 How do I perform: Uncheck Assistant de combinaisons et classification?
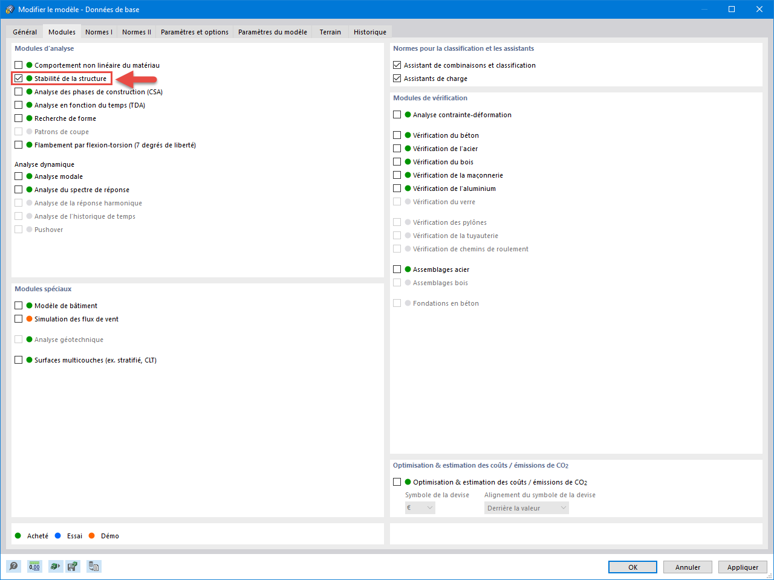[397, 65]
